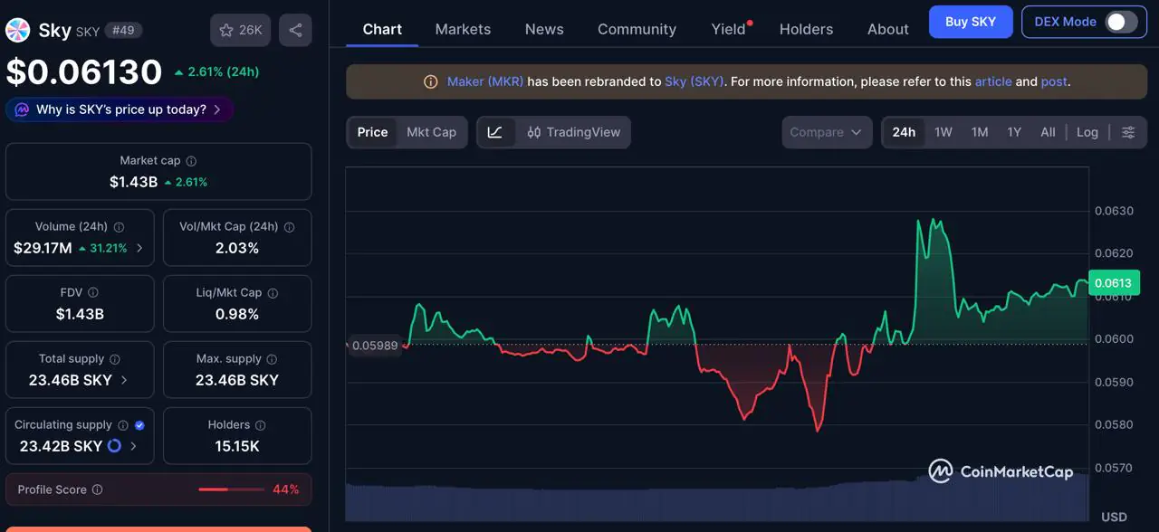Click verified badge beside Circulating supply
This screenshot has height=532, width=1159.
(x=139, y=425)
